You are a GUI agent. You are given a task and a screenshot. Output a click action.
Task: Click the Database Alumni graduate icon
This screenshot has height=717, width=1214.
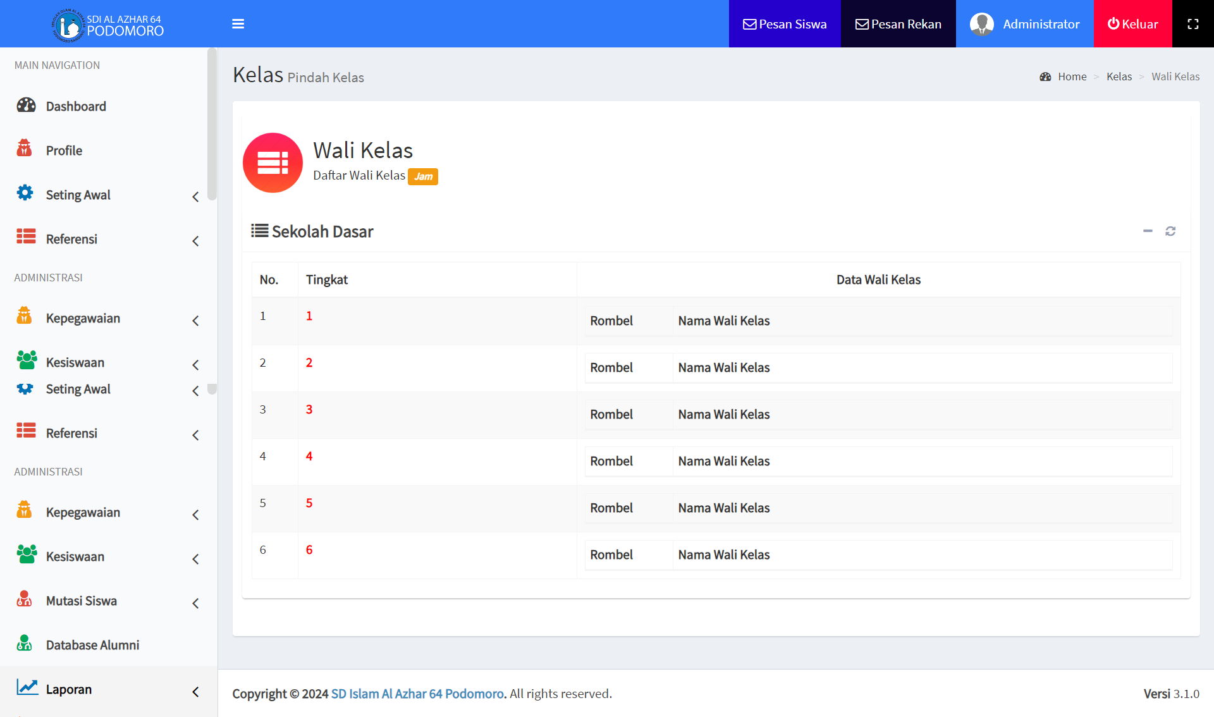(x=25, y=644)
